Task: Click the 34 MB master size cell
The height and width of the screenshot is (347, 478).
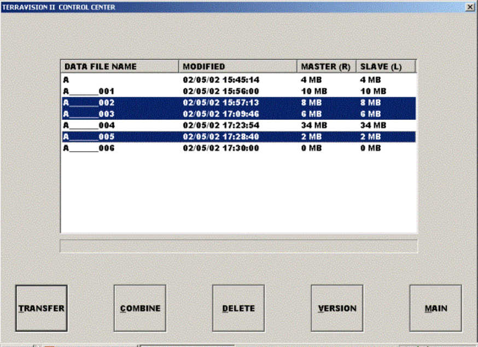Action: click(314, 125)
